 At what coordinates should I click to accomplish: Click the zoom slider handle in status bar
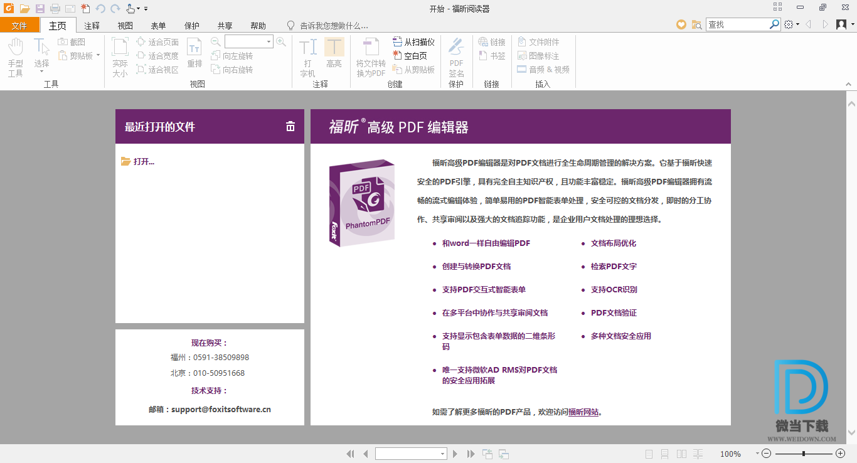pos(804,454)
